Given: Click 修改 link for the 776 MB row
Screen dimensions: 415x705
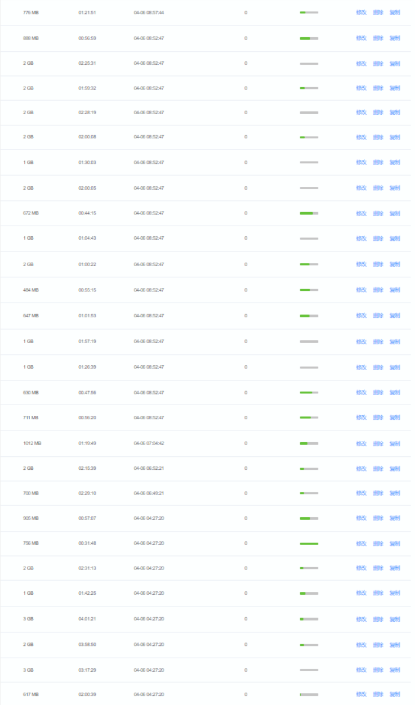Looking at the screenshot, I should [x=361, y=12].
